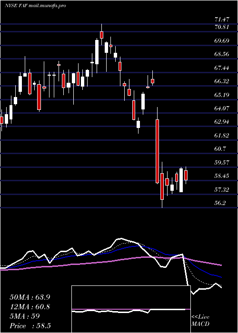The height and width of the screenshot is (333, 238).
Task: Click the Price : 58.5 readout
Action: pos(30,326)
